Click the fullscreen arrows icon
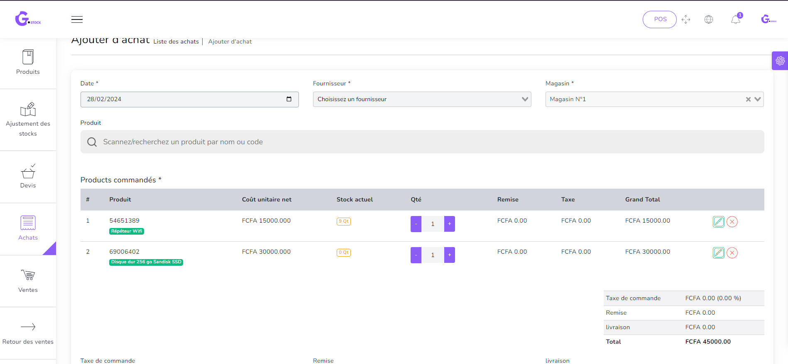This screenshot has height=364, width=788. pos(686,19)
